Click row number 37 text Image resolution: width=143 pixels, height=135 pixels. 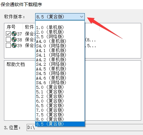click(20, 34)
